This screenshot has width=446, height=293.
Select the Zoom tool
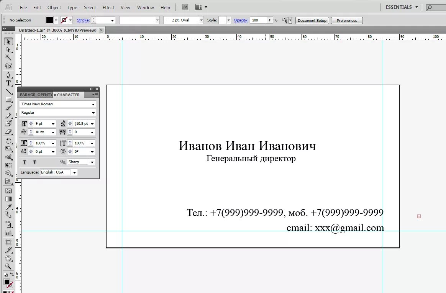point(8,266)
